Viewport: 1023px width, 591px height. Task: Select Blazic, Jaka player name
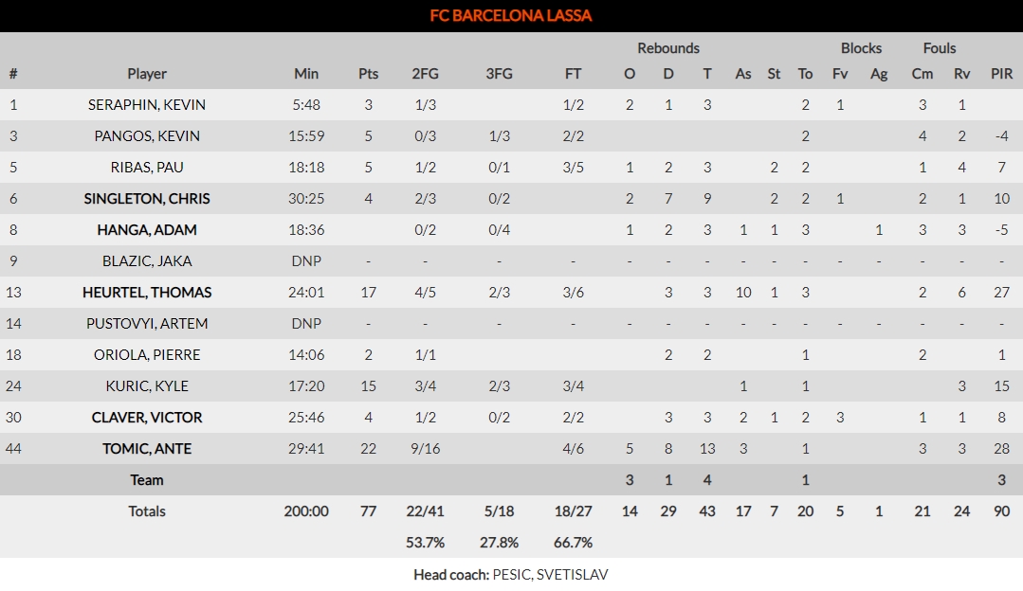click(147, 261)
